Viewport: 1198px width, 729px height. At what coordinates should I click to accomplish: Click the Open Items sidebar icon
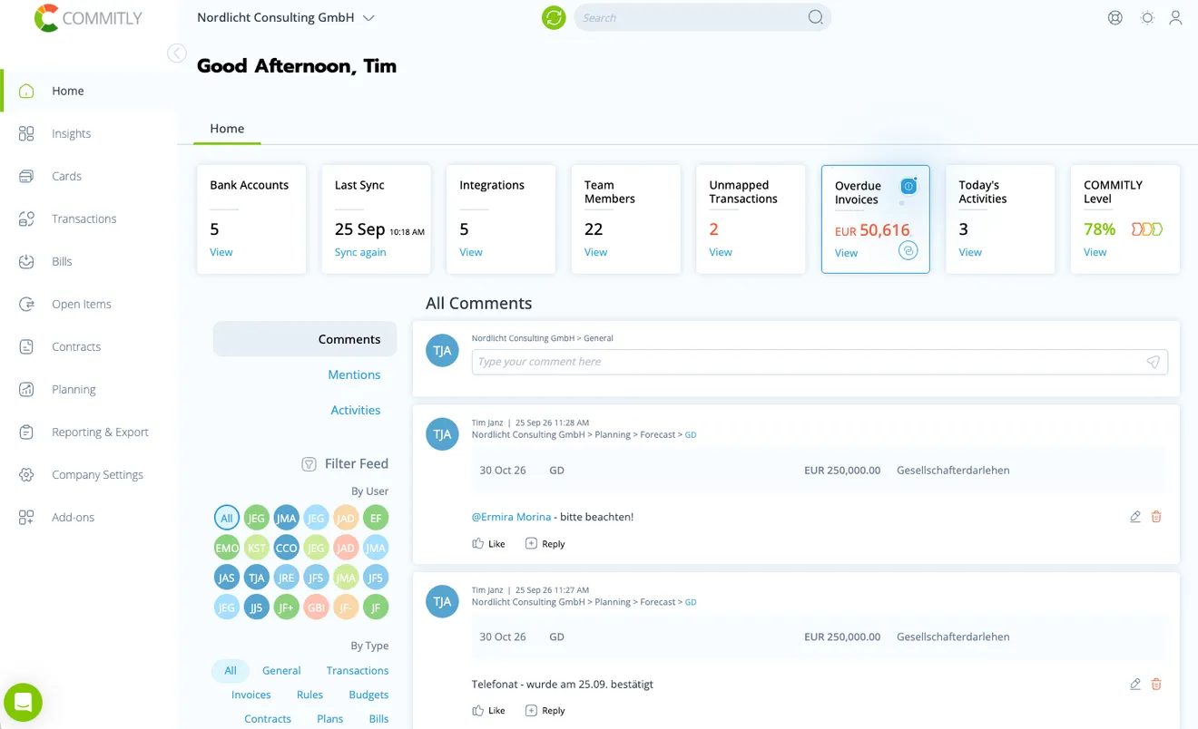26,304
